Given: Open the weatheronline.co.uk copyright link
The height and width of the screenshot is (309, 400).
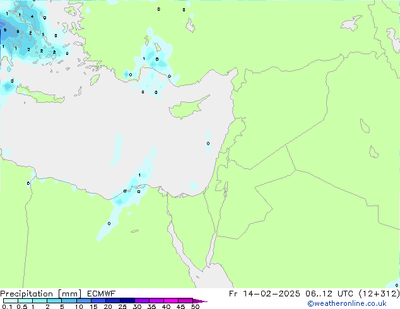Looking at the screenshot, I should pos(347,303).
